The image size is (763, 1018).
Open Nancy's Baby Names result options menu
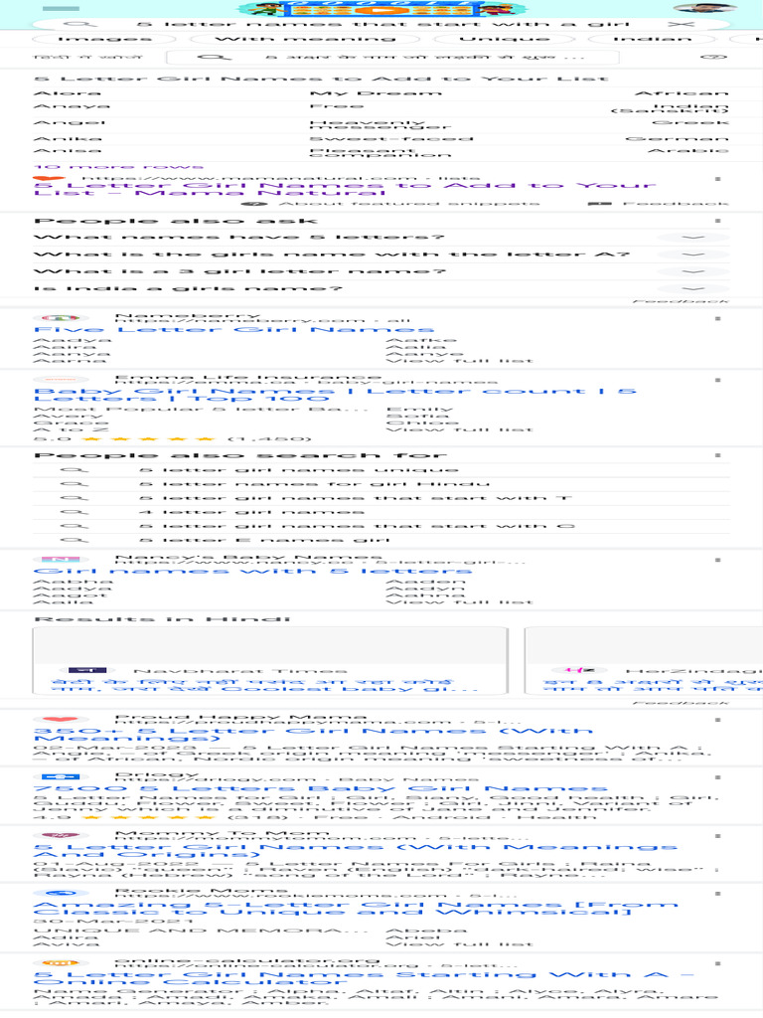(x=717, y=560)
